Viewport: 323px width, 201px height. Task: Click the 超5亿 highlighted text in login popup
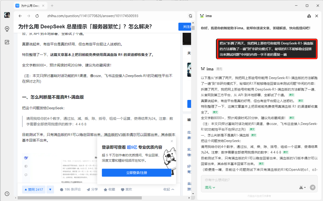[132, 147]
